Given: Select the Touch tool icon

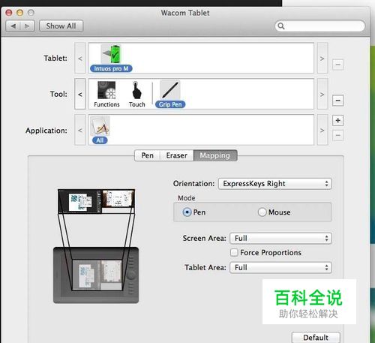Looking at the screenshot, I should tap(136, 90).
